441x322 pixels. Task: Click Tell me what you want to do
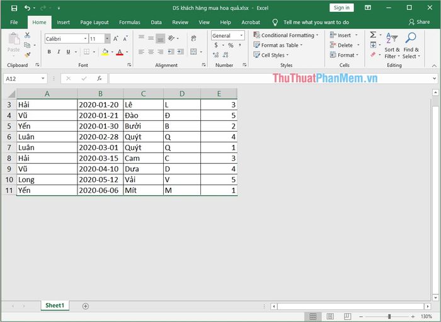pos(316,22)
